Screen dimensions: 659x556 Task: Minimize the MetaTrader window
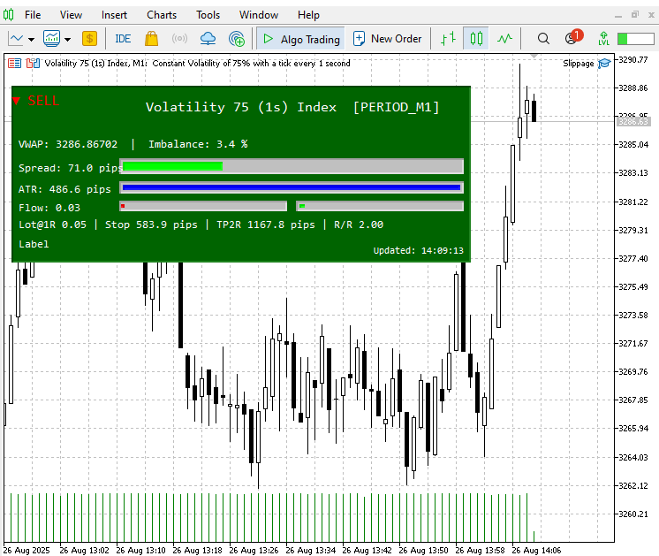[x=617, y=15]
